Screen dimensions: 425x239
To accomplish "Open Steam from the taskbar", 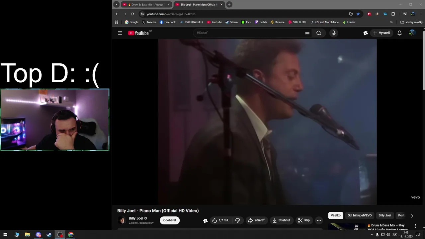I will point(49,235).
